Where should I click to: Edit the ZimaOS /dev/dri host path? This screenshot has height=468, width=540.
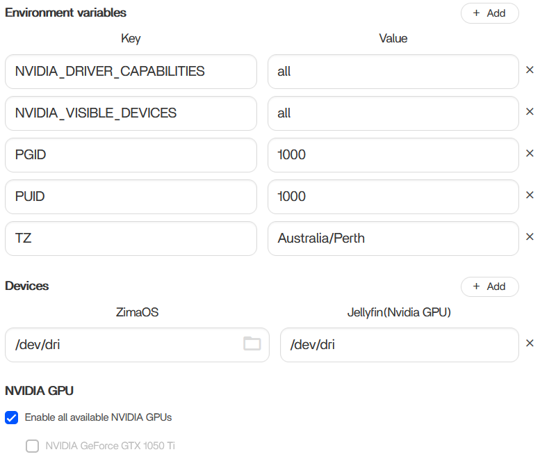point(125,345)
